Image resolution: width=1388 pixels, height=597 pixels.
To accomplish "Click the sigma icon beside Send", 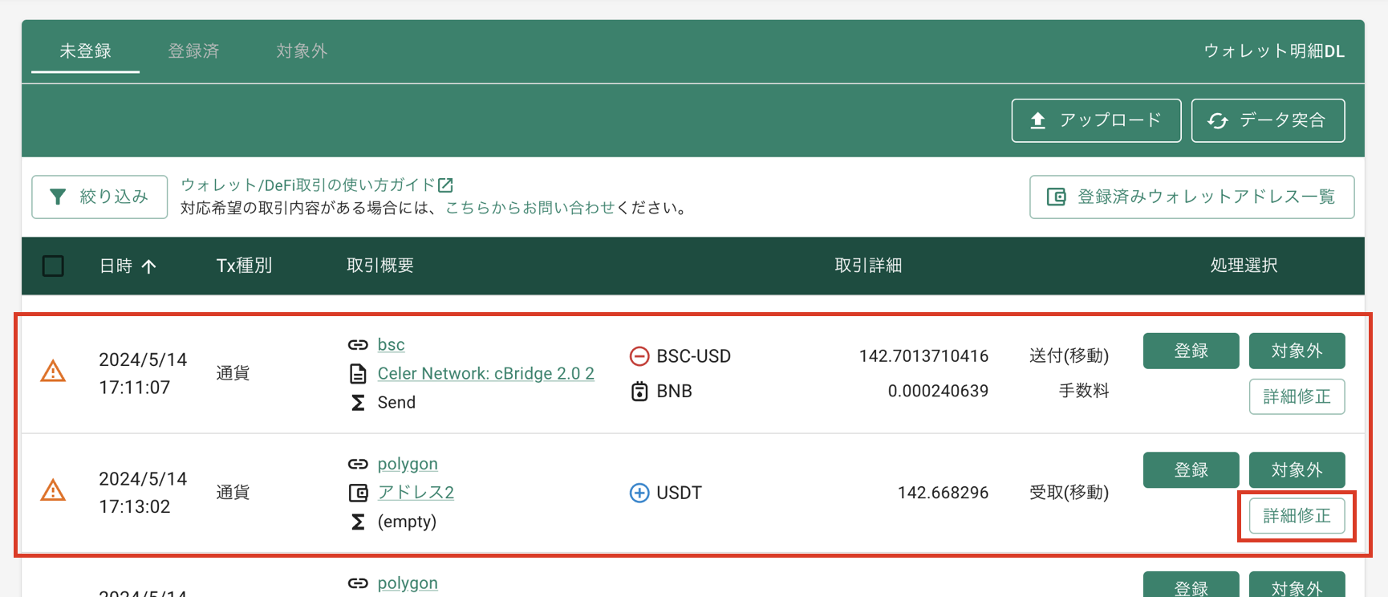I will pyautogui.click(x=358, y=402).
